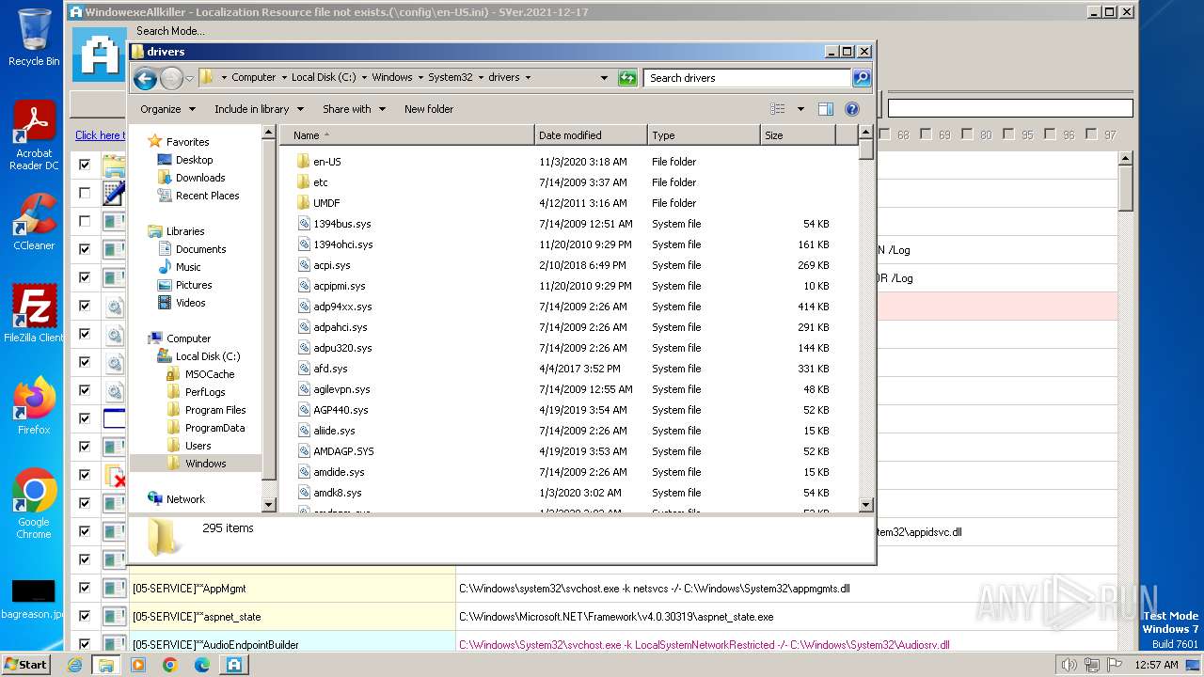Click the Change your view icon

777,109
